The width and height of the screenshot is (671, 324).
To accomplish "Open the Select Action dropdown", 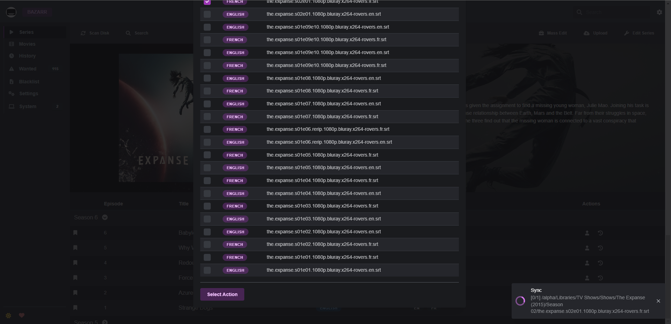I will 222,294.
